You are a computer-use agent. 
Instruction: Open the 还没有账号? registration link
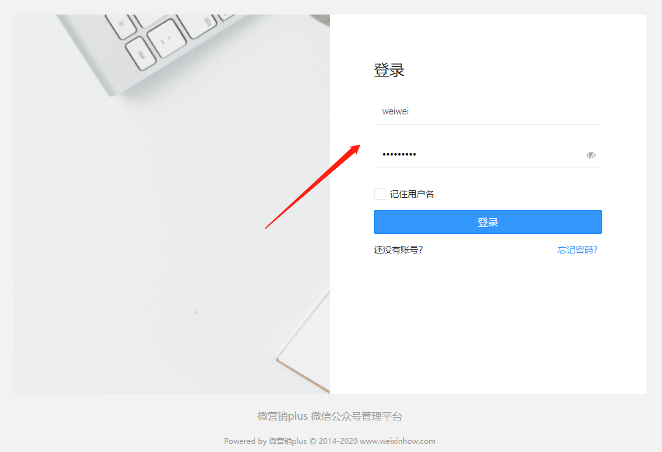[x=398, y=250]
